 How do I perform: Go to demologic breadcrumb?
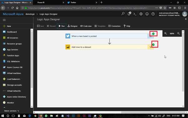[30, 14]
